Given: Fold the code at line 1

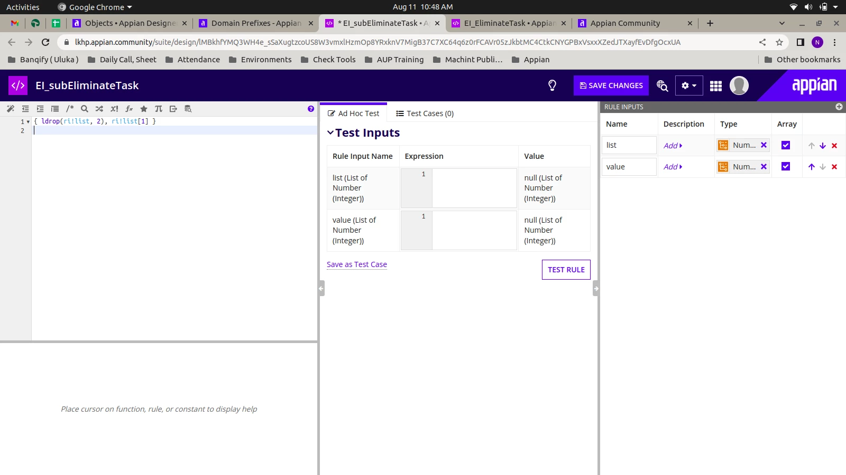Looking at the screenshot, I should tap(28, 122).
